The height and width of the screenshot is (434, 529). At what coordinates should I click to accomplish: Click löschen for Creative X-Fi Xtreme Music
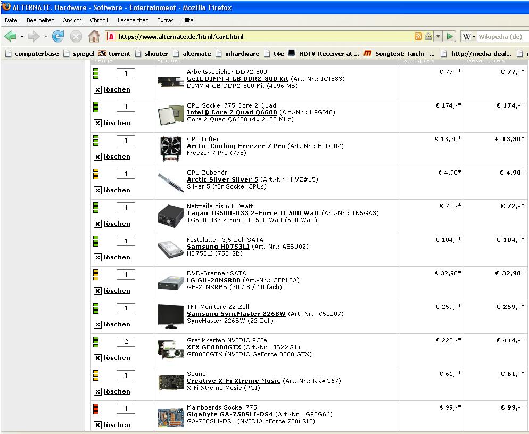117,391
